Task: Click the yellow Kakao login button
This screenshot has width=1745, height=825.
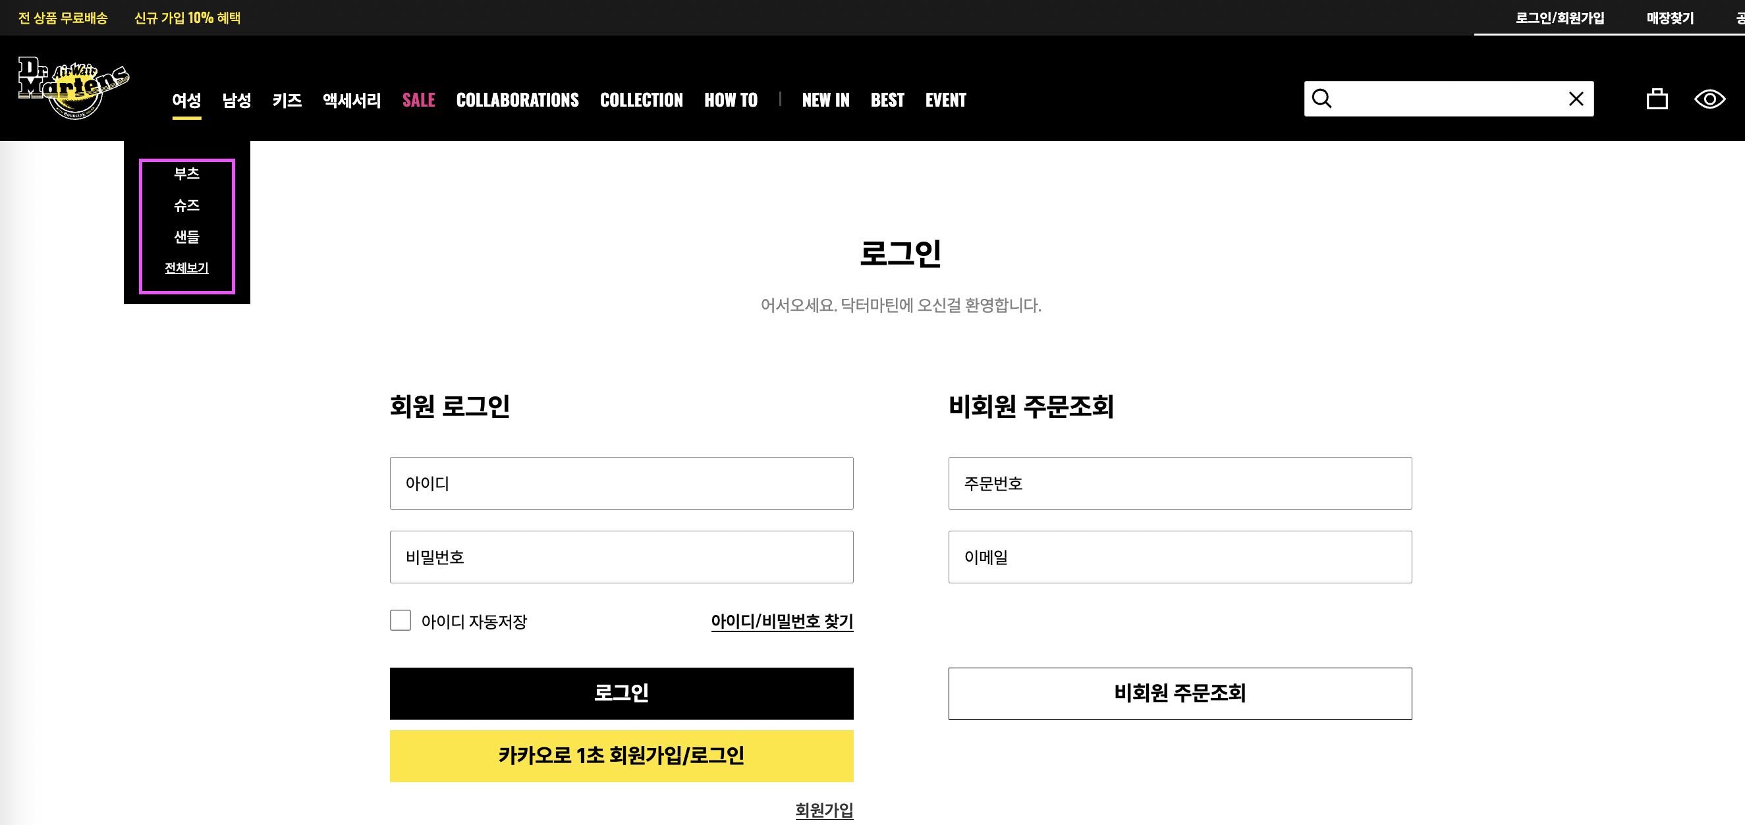Action: pos(621,755)
